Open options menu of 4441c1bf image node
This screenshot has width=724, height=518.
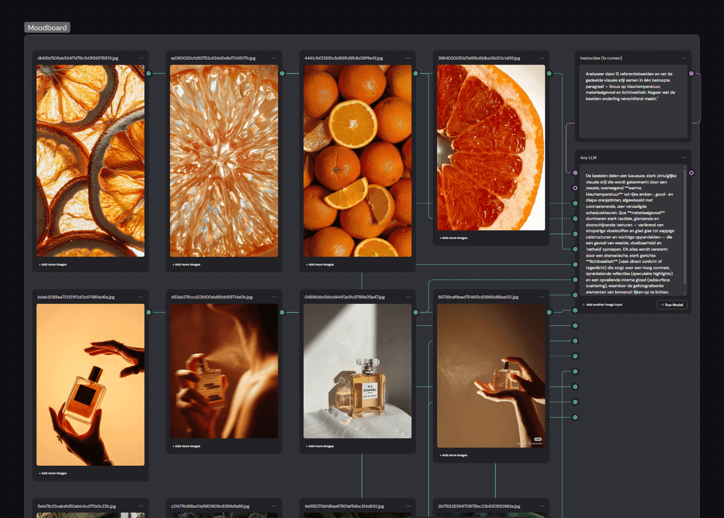(x=408, y=58)
